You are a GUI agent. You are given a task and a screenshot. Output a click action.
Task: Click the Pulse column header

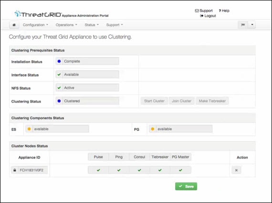(x=98, y=157)
